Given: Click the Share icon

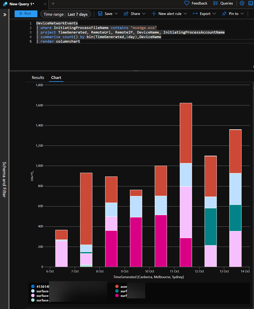Looking at the screenshot, I should 127,14.
